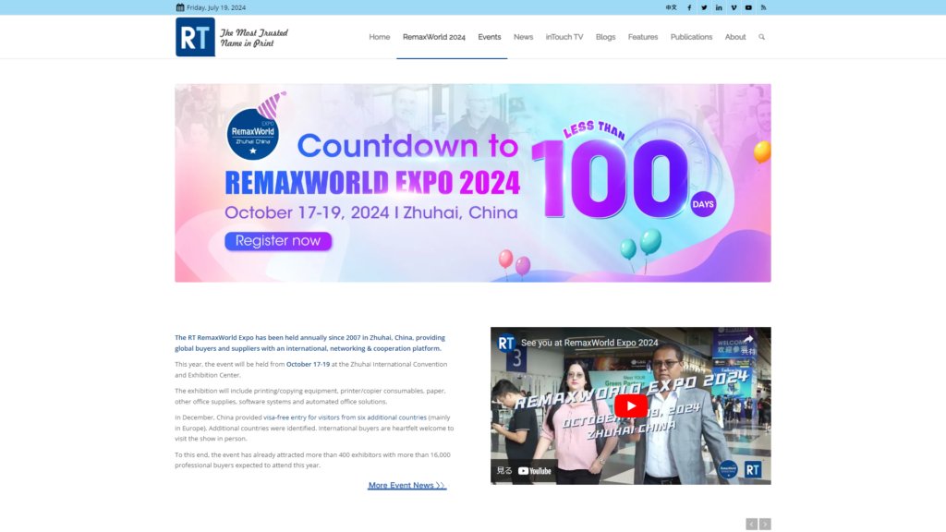Click the October 17-19 link in paragraph
Viewport: 946px width, 532px height.
click(308, 364)
